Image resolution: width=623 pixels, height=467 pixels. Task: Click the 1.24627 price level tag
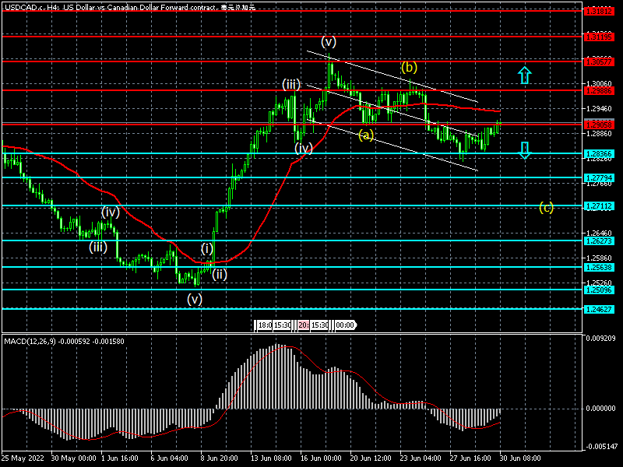pos(599,309)
